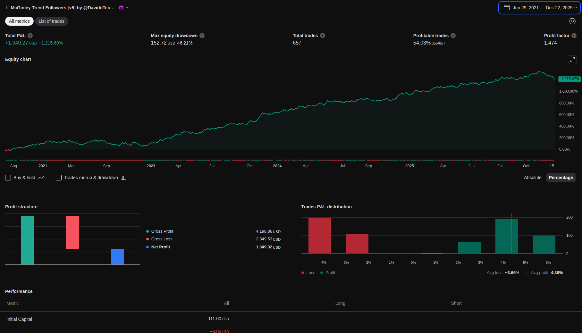The width and height of the screenshot is (582, 333).
Task: Click the Profit factor info icon
Action: click(574, 36)
